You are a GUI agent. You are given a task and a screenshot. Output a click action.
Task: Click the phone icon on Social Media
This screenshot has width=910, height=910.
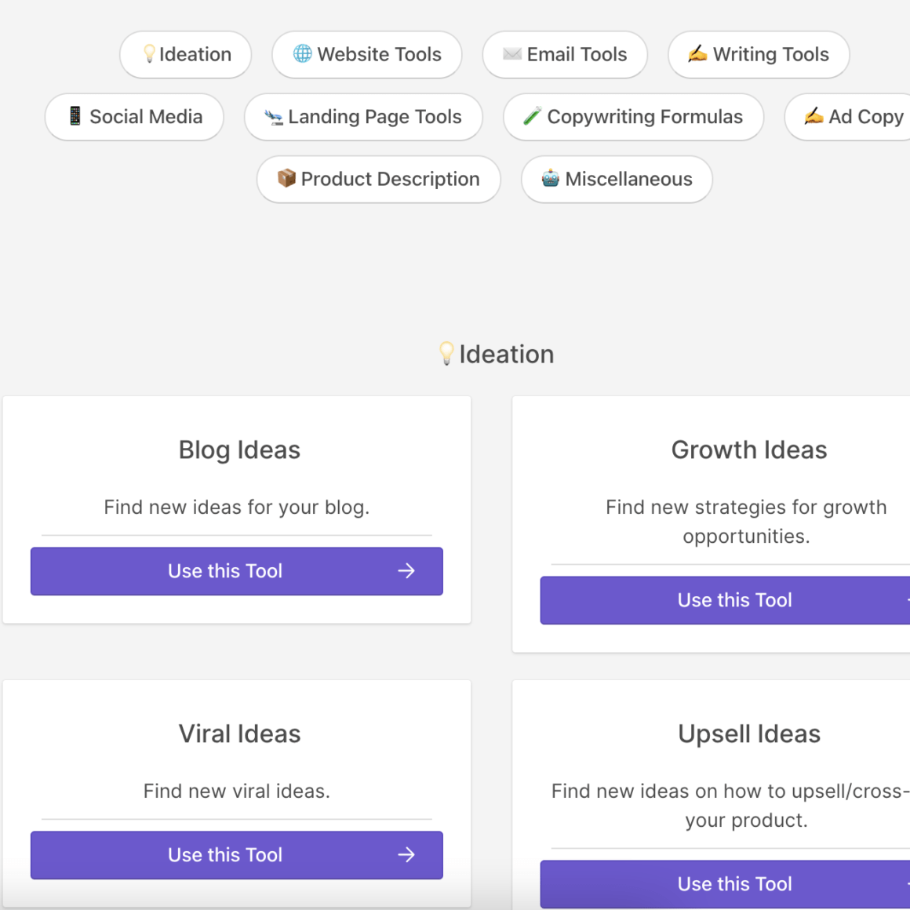75,116
